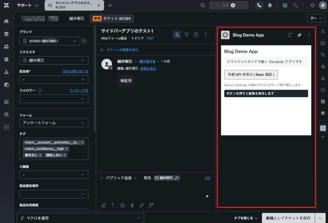
Task: Click the search magnifier icon in top bar
Action: click(x=203, y=5)
